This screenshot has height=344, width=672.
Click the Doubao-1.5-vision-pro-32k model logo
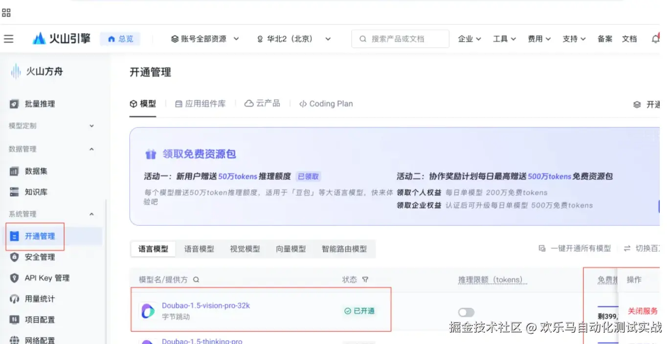pos(147,311)
